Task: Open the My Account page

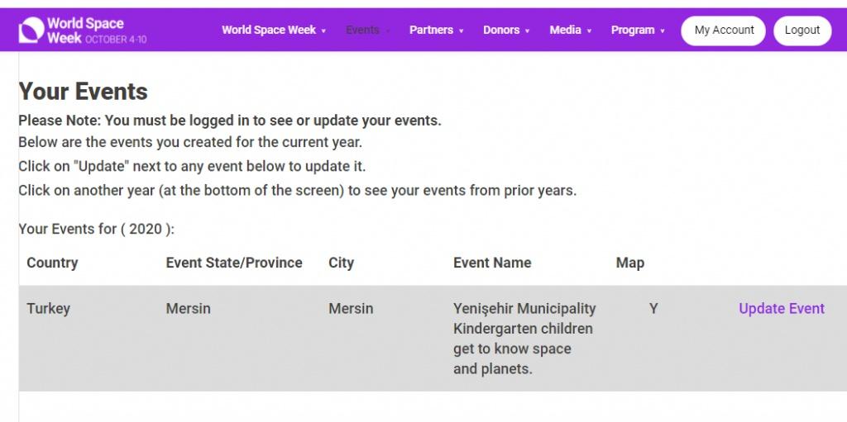Action: coord(724,31)
